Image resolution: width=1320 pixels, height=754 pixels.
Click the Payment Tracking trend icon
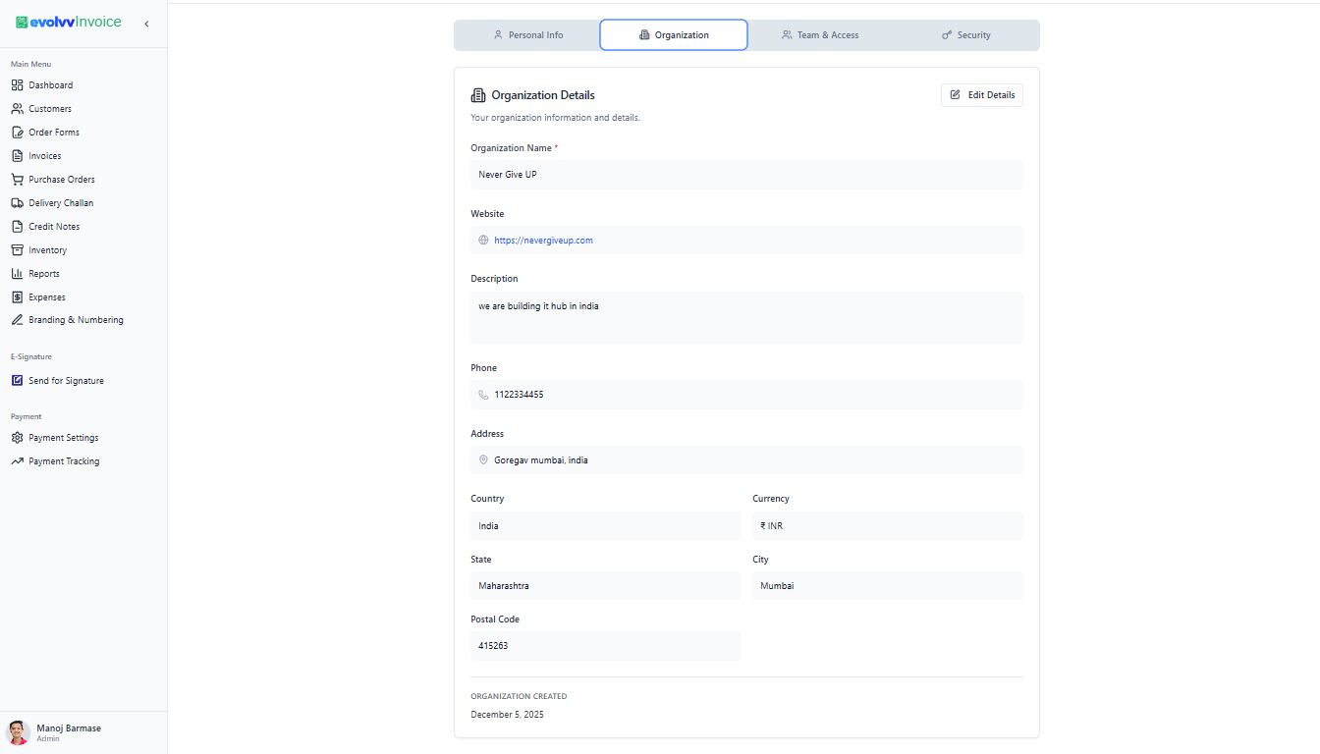point(17,461)
